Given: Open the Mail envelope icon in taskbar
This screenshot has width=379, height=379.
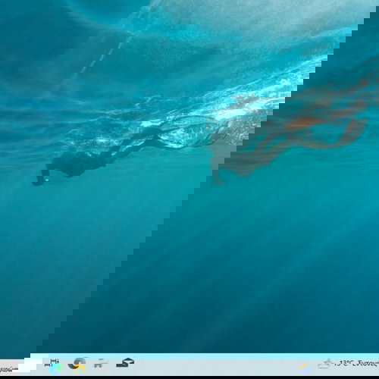Looking at the screenshot, I should pyautogui.click(x=125, y=363).
